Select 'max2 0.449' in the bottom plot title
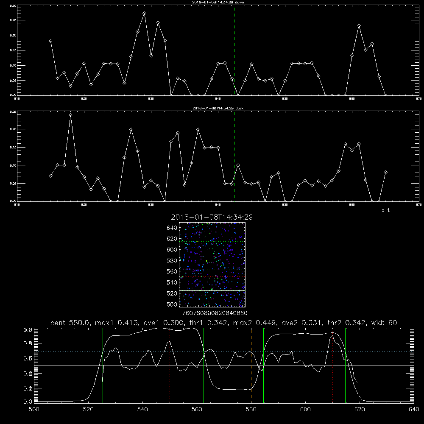This screenshot has width=424, height=424. [x=255, y=323]
